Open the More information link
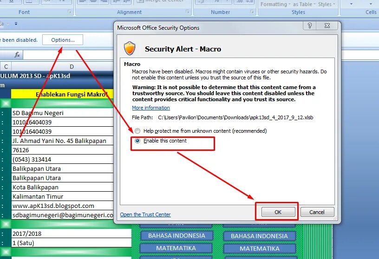 151,108
